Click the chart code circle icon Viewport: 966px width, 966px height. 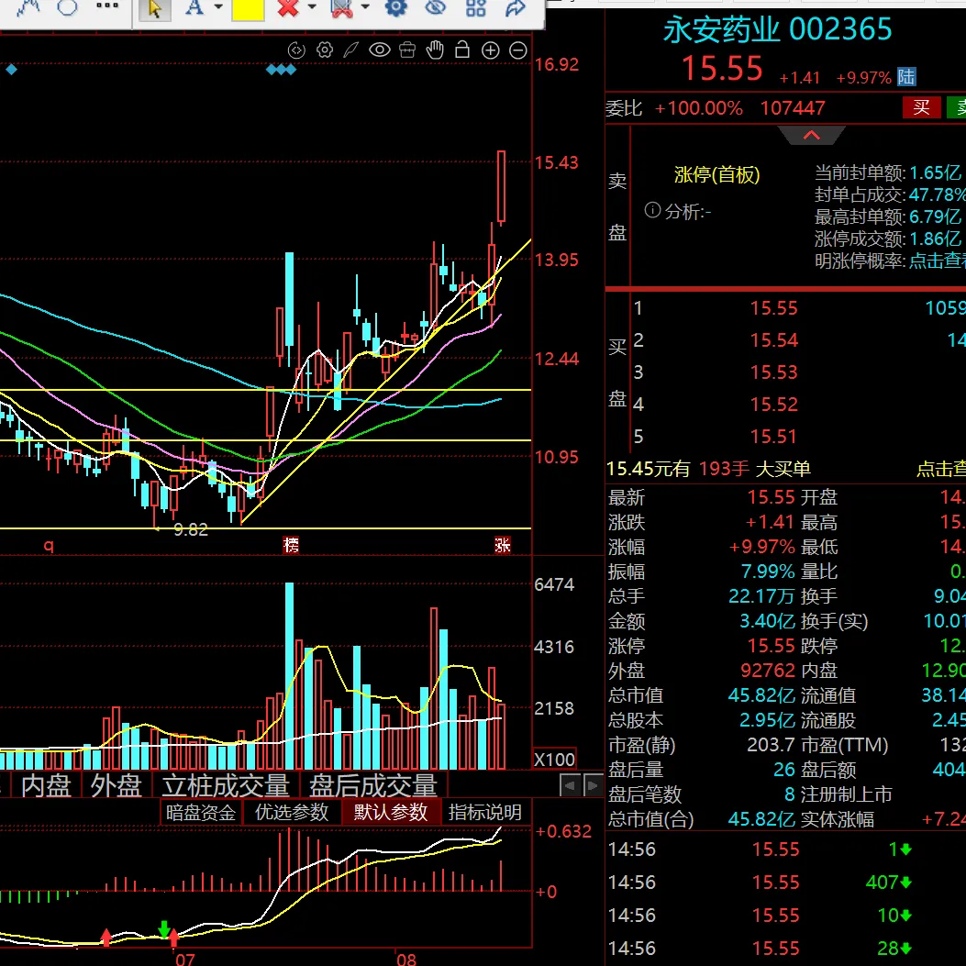(x=296, y=50)
